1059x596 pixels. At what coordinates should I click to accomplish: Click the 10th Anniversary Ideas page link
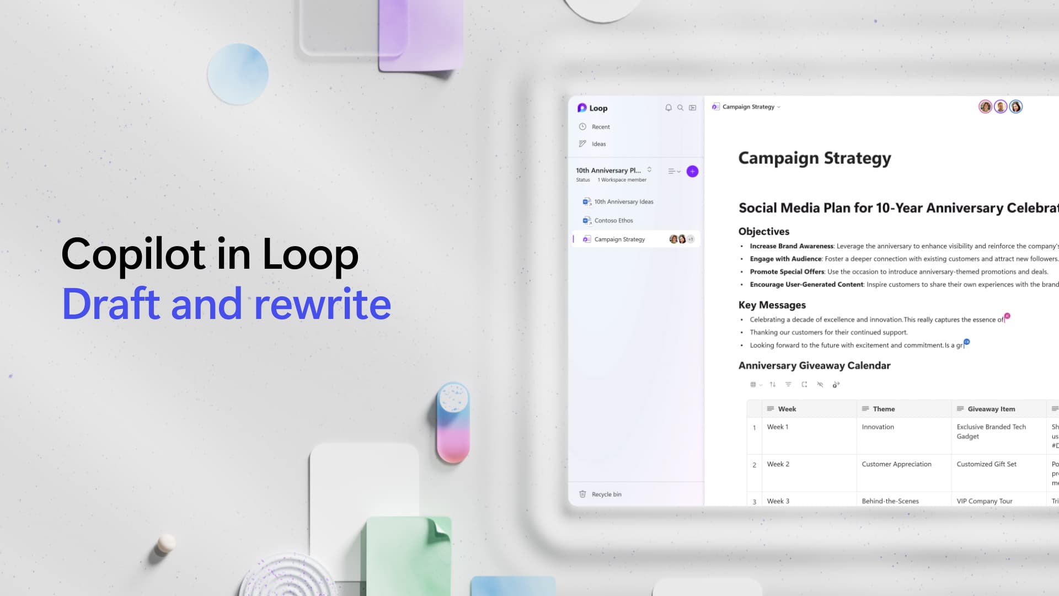pos(623,201)
